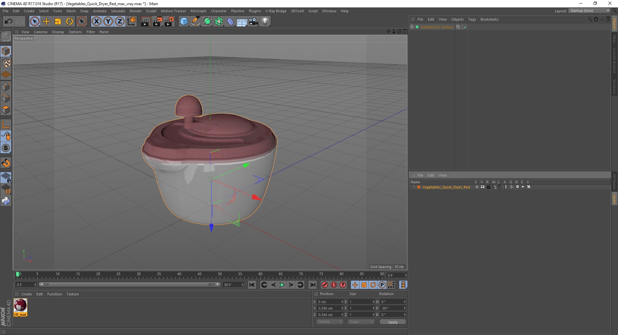Image resolution: width=618 pixels, height=335 pixels.
Task: Select the Move tool
Action: pyautogui.click(x=46, y=22)
